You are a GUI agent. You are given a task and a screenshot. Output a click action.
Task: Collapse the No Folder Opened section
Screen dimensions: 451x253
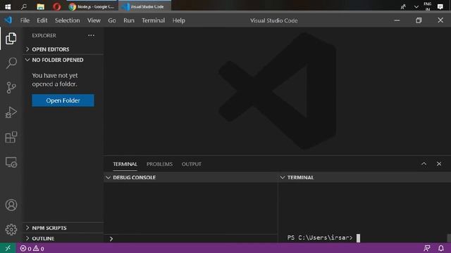click(63, 60)
